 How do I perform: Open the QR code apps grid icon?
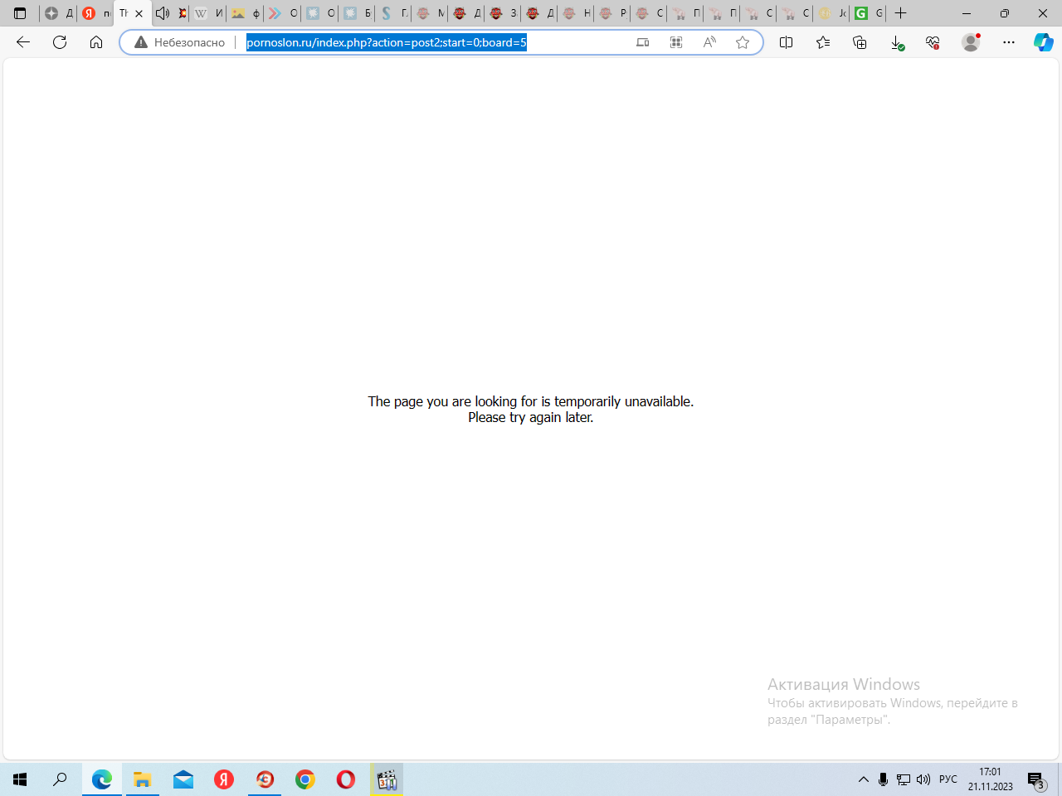[x=676, y=42]
